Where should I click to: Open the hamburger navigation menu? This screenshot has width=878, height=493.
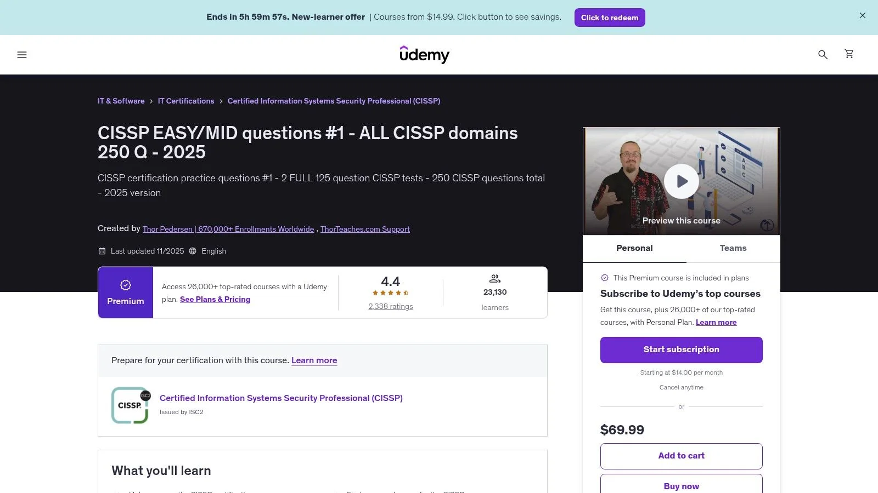[22, 55]
